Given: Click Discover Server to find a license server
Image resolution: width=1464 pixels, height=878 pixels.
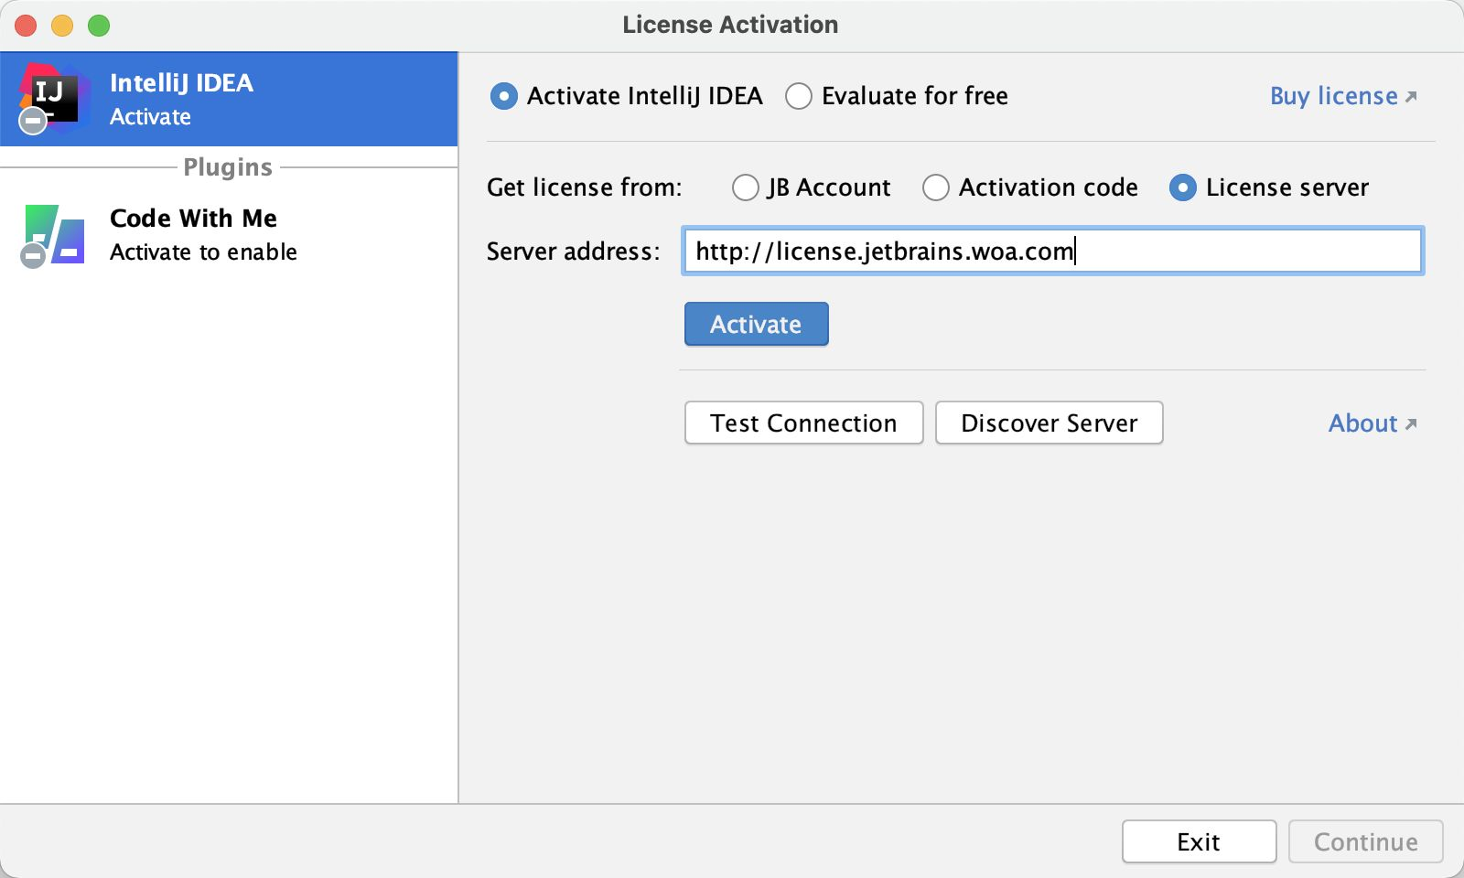Looking at the screenshot, I should pyautogui.click(x=1049, y=423).
